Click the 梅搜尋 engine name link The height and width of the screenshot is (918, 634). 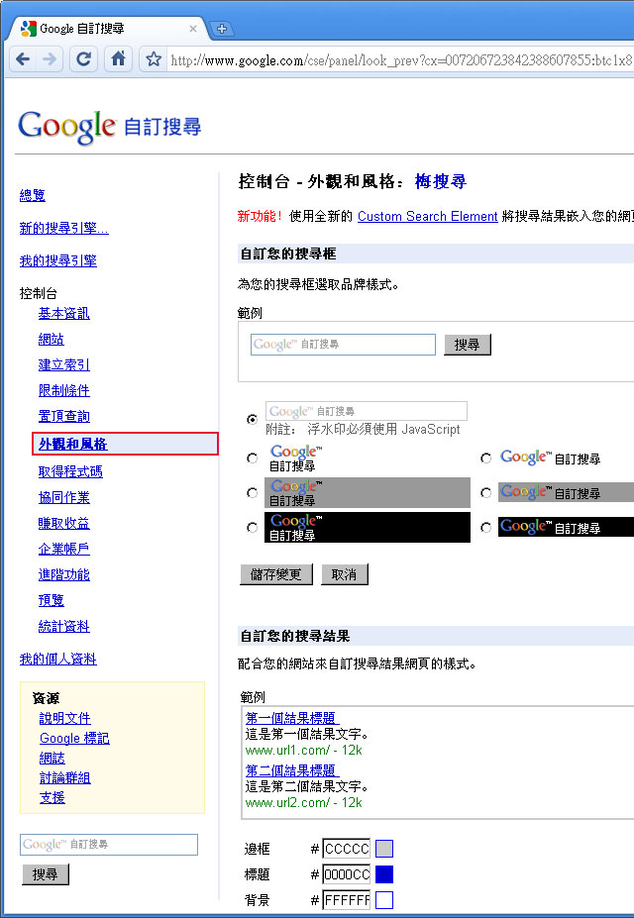click(x=440, y=181)
